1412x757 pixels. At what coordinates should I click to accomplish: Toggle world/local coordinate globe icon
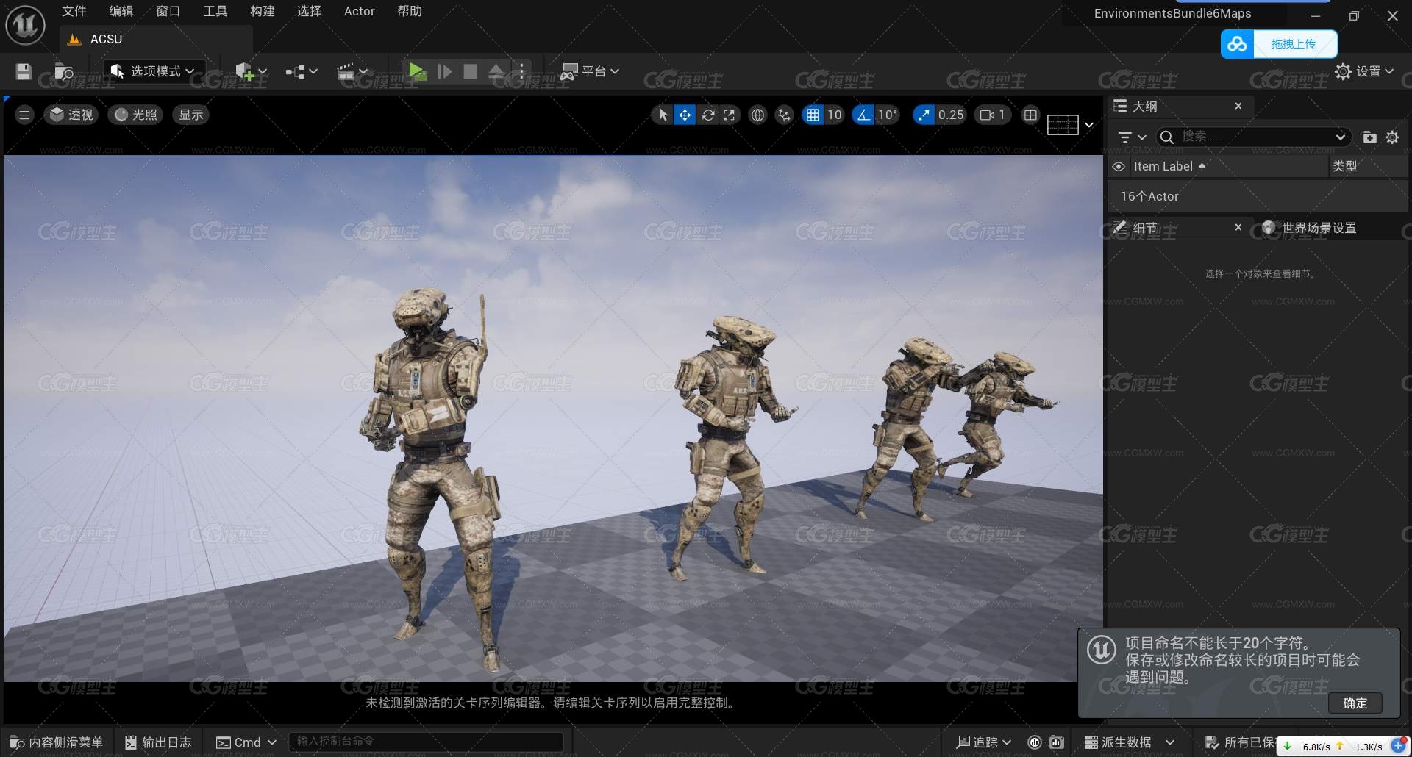(757, 115)
